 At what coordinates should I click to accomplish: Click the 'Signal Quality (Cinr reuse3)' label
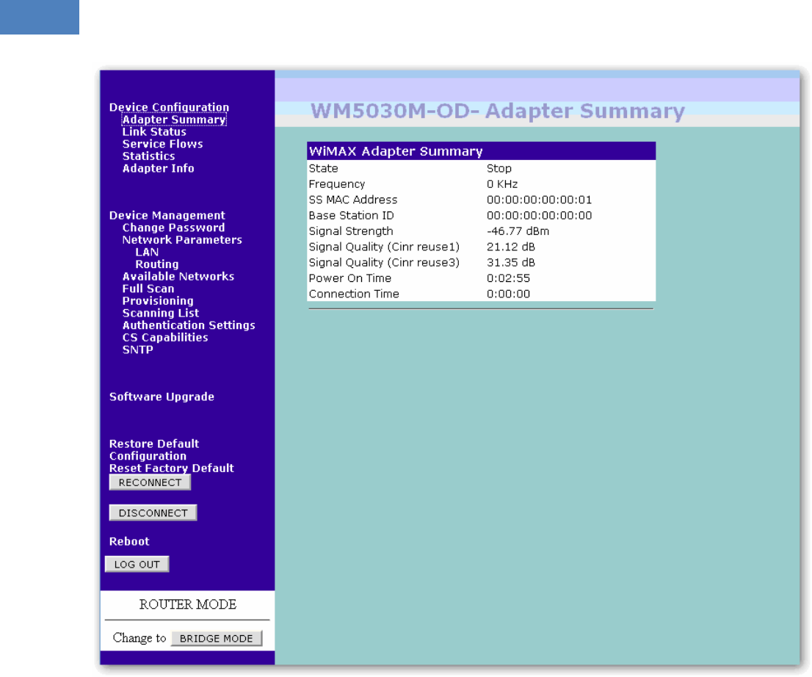click(384, 263)
